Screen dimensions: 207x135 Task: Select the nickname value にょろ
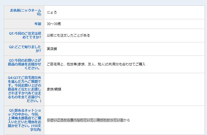click(52, 13)
